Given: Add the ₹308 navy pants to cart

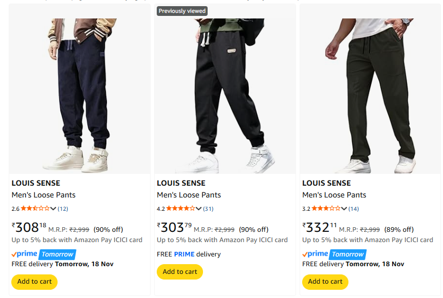Looking at the screenshot, I should (34, 282).
